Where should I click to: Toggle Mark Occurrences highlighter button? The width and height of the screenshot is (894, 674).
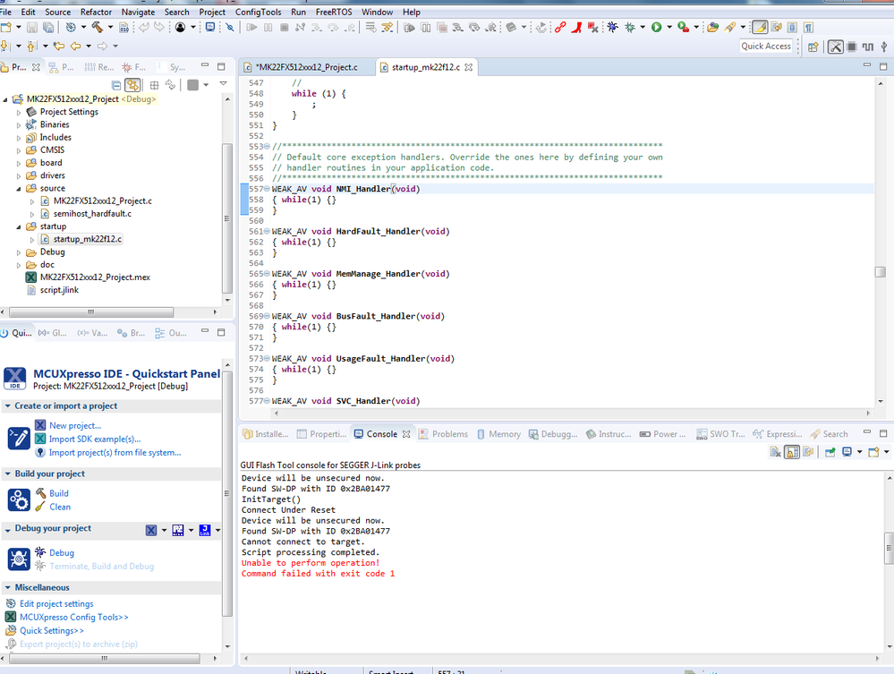point(760,28)
